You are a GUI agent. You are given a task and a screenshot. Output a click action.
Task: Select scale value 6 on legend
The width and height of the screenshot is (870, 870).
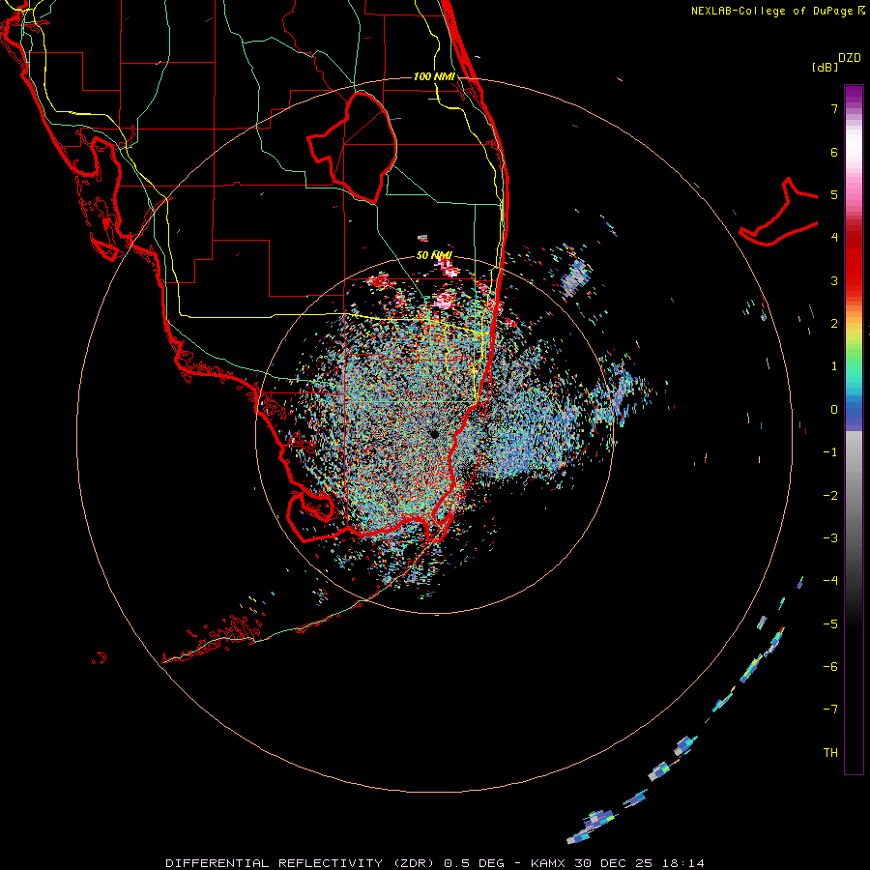pos(834,152)
